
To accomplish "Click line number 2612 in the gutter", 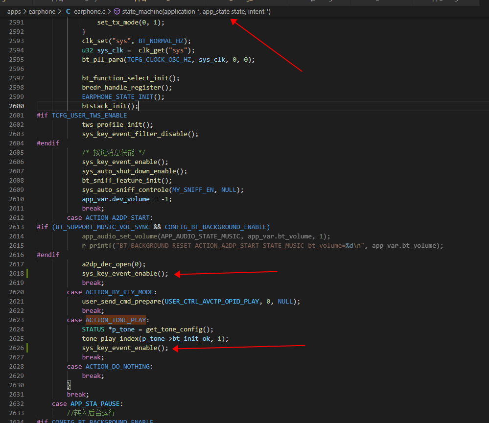I will tap(17, 218).
